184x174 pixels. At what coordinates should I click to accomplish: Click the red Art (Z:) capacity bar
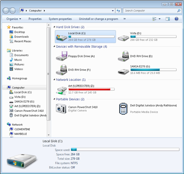[x=91, y=89]
